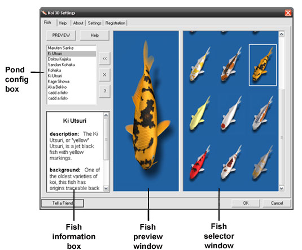Image resolution: width=302 pixels, height=250 pixels.
Task: Pick the pale yellow koi thumbnail
Action: pos(200,114)
